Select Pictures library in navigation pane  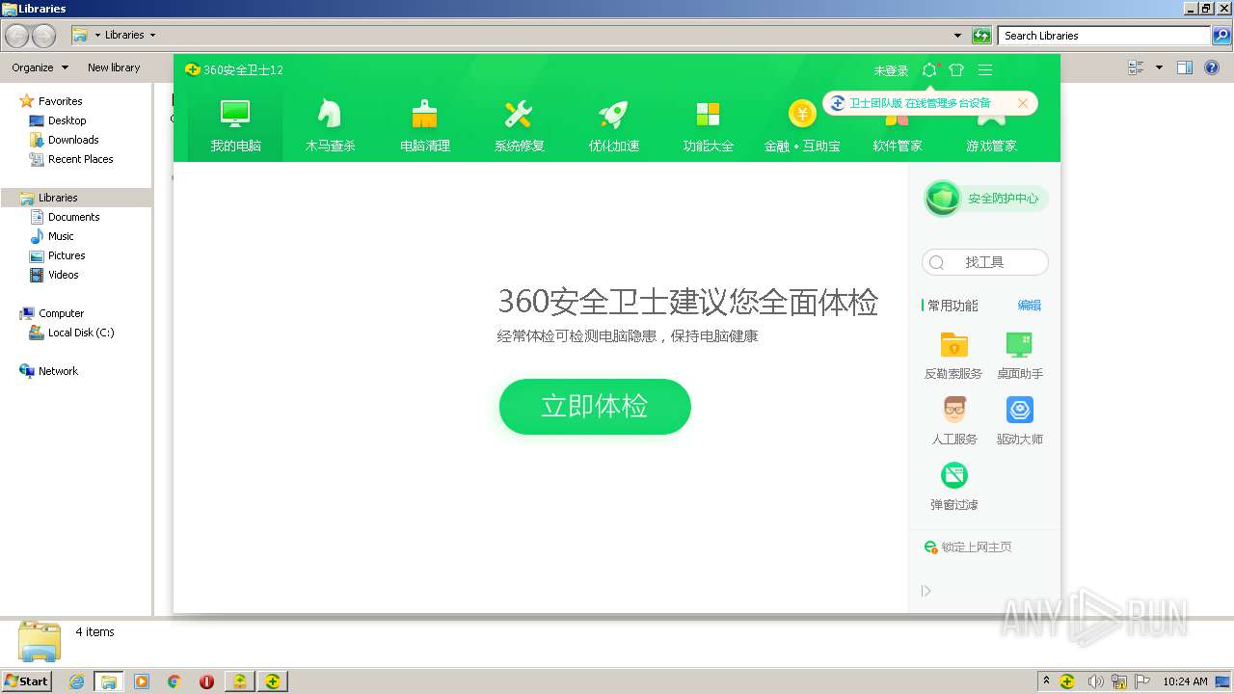point(67,255)
